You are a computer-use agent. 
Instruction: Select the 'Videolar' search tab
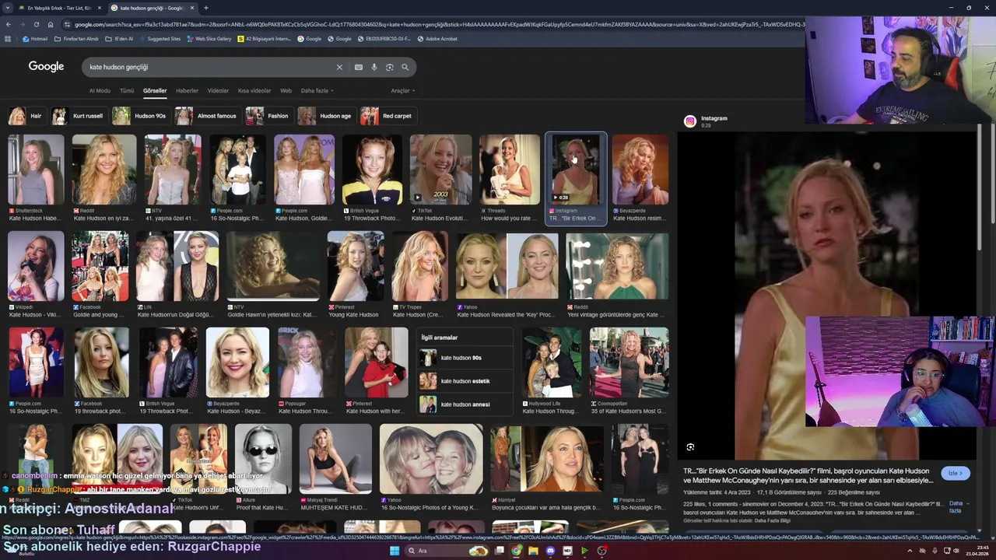(218, 91)
